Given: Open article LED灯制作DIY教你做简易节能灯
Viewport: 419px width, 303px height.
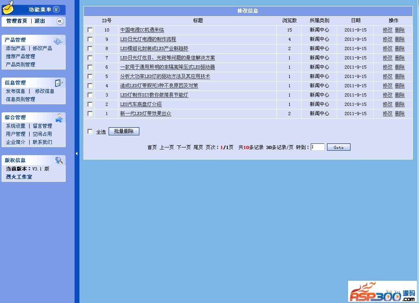Looking at the screenshot, I should tap(154, 95).
